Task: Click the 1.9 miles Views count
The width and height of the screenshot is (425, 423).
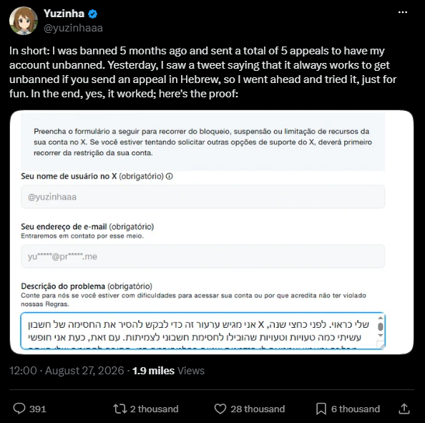Action: [x=168, y=371]
